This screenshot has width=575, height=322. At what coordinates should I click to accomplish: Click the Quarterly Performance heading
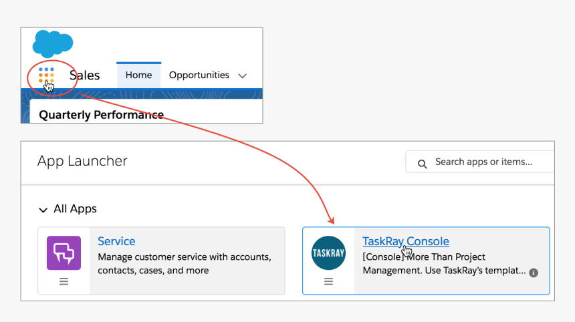pos(101,115)
